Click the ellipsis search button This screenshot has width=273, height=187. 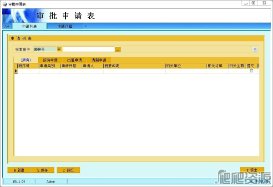coord(118,49)
